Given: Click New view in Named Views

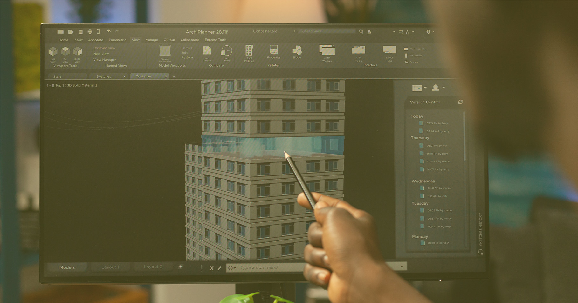Looking at the screenshot, I should [101, 54].
